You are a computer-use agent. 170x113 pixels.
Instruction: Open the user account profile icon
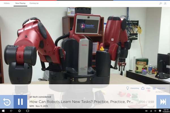[165, 3]
